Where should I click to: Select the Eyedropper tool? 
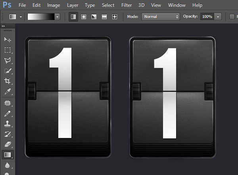pos(8,91)
